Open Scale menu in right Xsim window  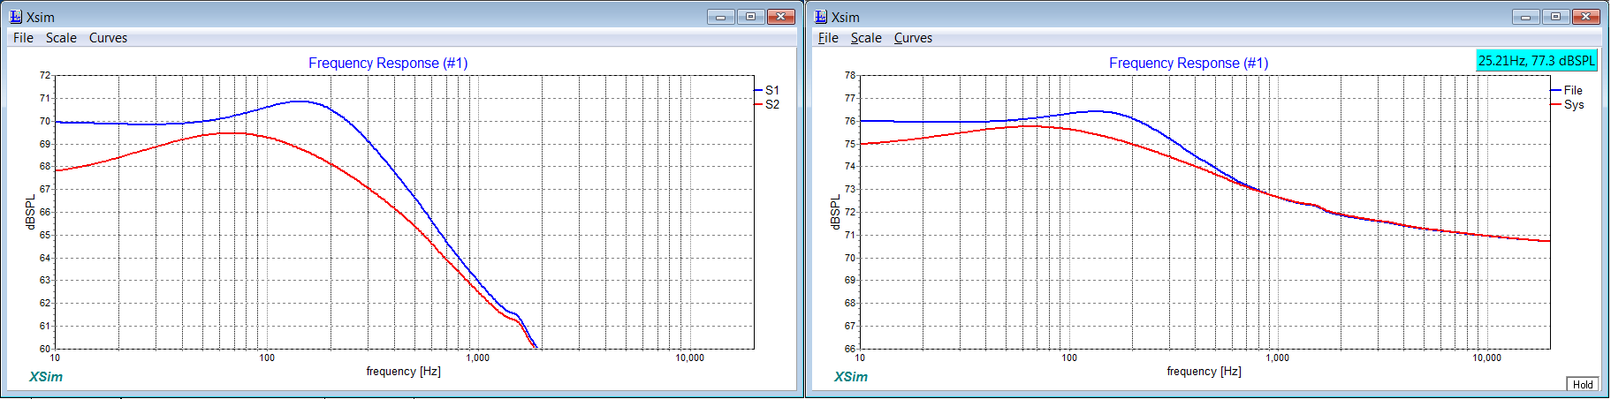click(866, 38)
